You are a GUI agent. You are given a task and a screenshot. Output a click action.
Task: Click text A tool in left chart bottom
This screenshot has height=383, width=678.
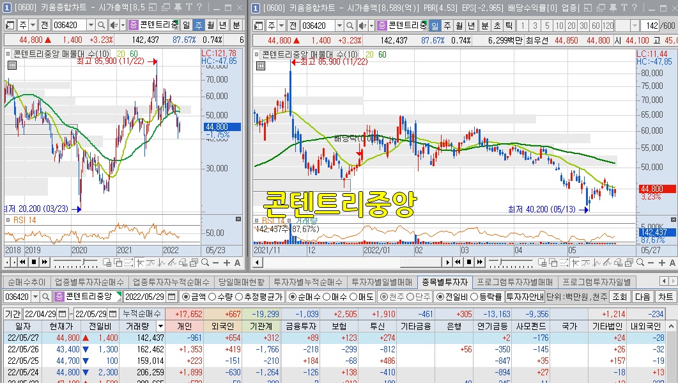[x=237, y=262]
